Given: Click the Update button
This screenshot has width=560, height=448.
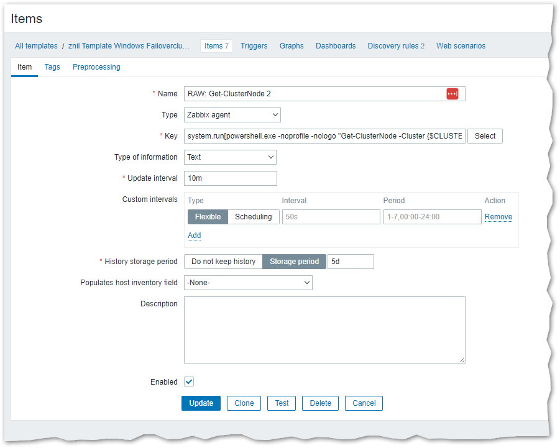Looking at the screenshot, I should [x=201, y=403].
